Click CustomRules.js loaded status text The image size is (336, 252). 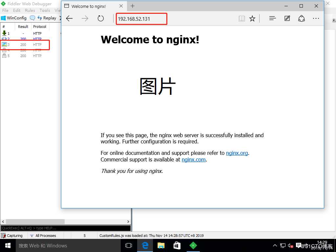(152, 236)
